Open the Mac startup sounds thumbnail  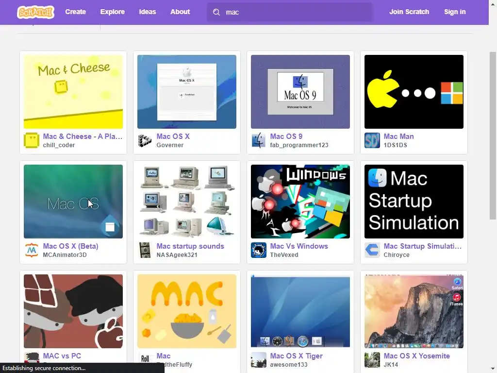pos(187,202)
